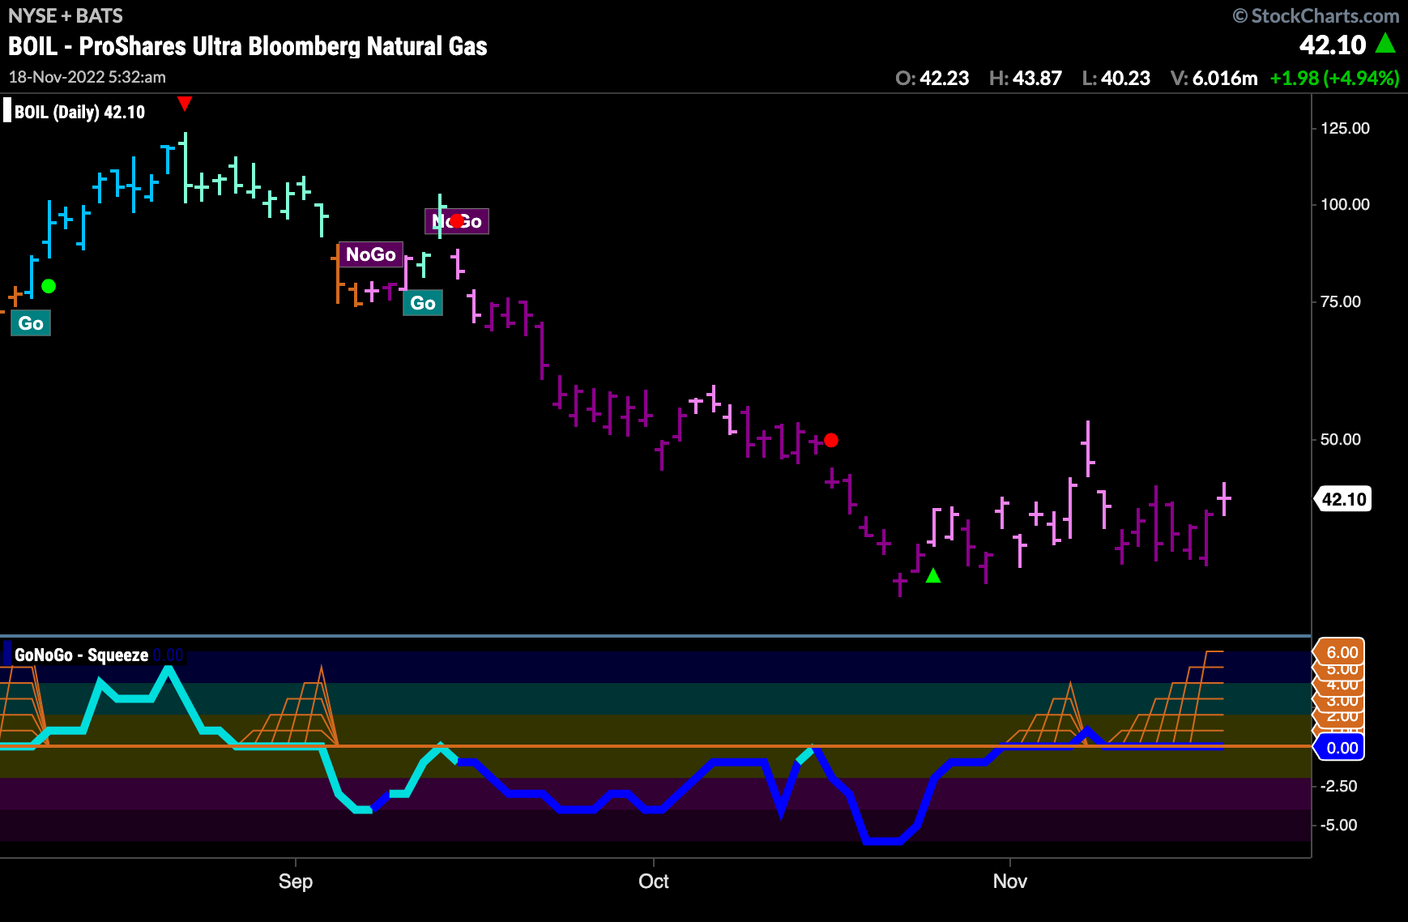
Task: Click the 100.00 price axis label
Action: [x=1345, y=204]
